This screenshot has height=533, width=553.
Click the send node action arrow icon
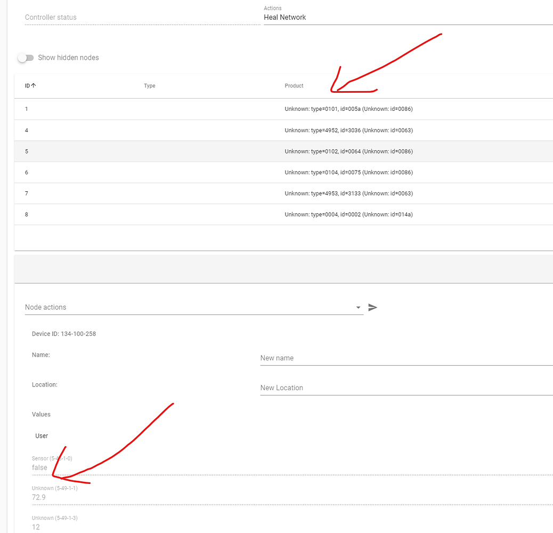[372, 308]
